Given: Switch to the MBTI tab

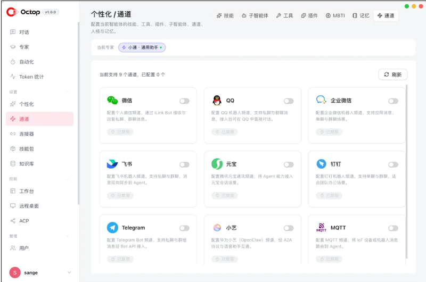Looking at the screenshot, I should [x=335, y=16].
